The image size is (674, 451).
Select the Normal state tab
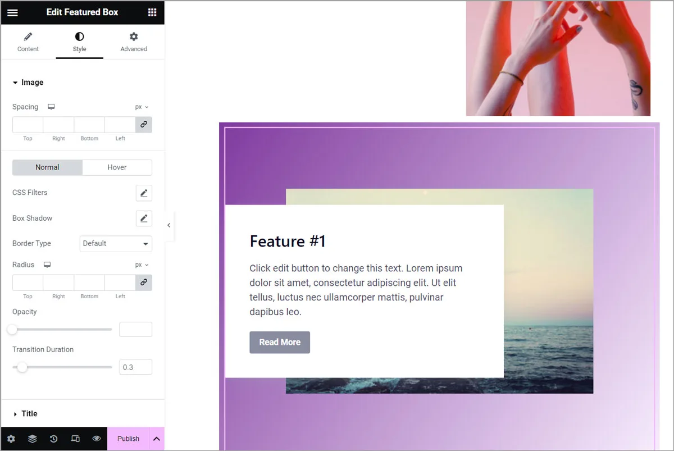[47, 167]
